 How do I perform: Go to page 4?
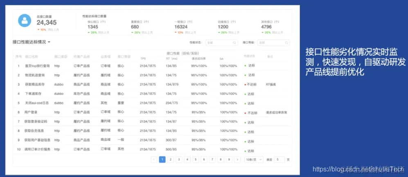tap(187, 159)
